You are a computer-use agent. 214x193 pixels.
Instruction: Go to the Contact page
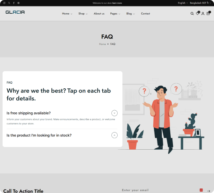coord(146,14)
